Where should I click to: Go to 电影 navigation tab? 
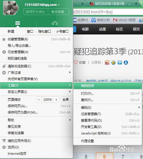pyautogui.click(x=85, y=29)
